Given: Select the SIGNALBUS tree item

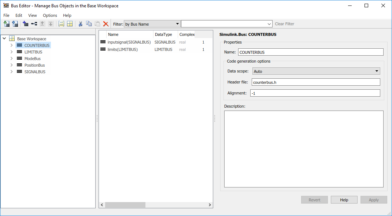Looking at the screenshot, I should (x=35, y=72).
